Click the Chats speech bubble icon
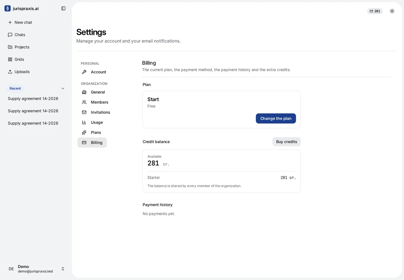404x280 pixels. [x=10, y=35]
